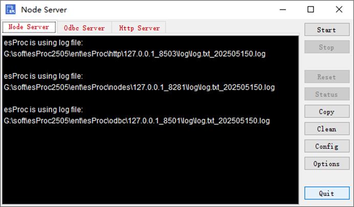
Task: Click the disabled Reset button
Action: (x=327, y=77)
